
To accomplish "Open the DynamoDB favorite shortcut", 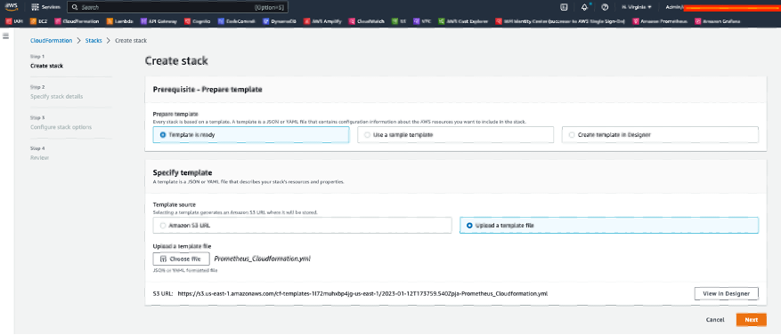I will pyautogui.click(x=281, y=21).
